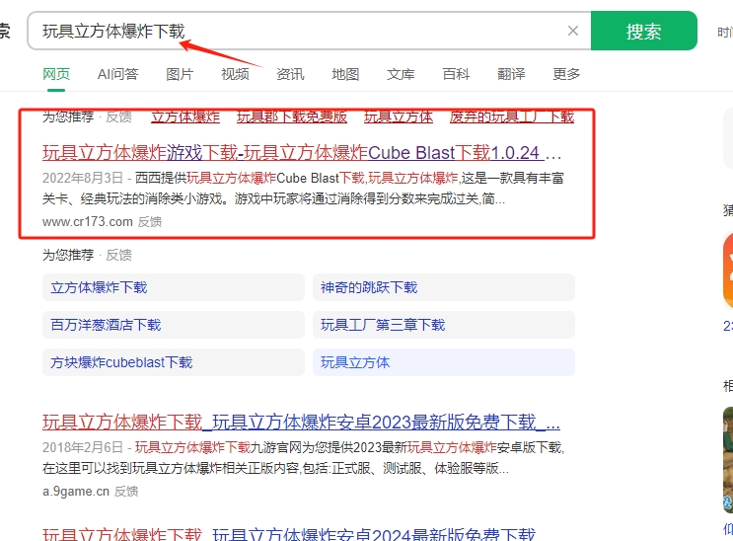
Task: Select the 玩具工厂第三章下载 suggestion chip
Action: [444, 325]
